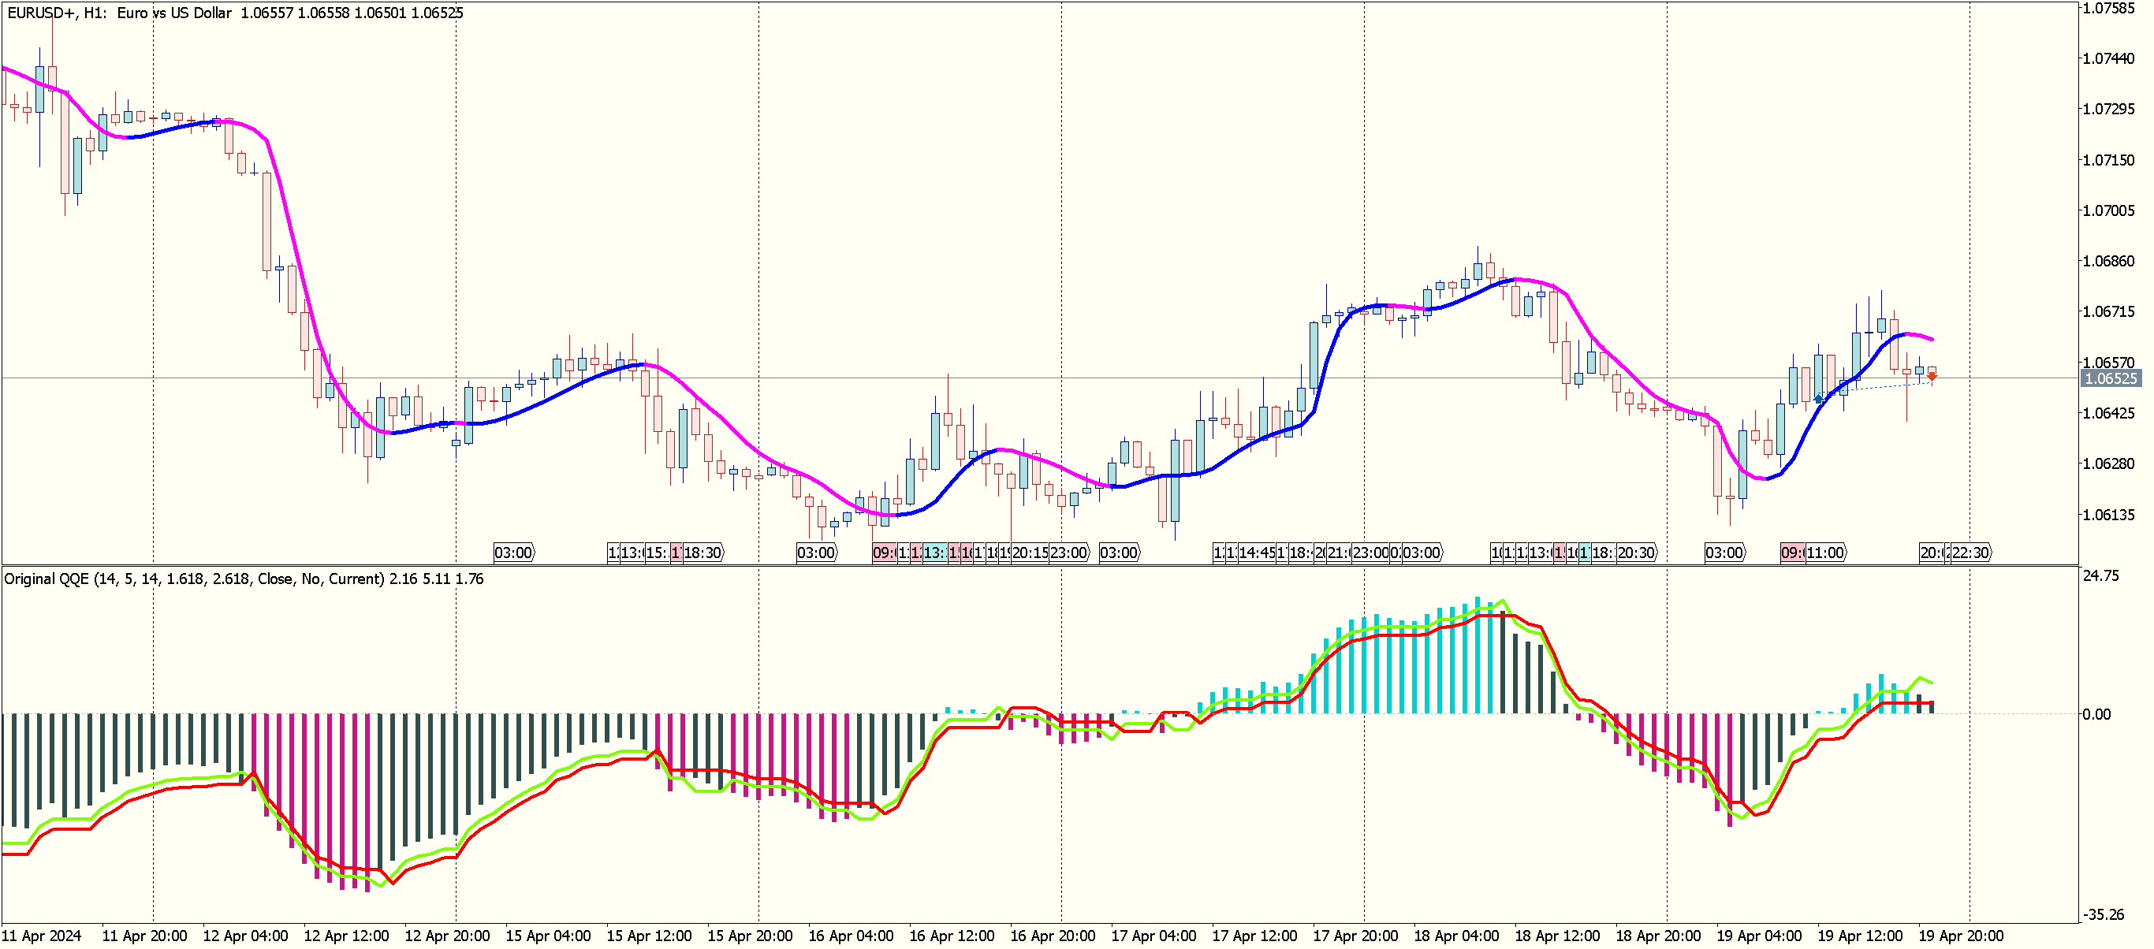Click the 24.75 indicator scale value

pyautogui.click(x=2101, y=576)
